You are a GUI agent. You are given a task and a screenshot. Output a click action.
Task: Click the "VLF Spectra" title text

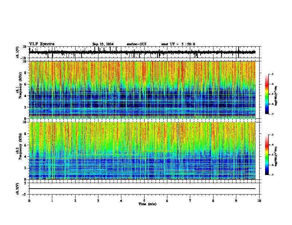click(42, 44)
